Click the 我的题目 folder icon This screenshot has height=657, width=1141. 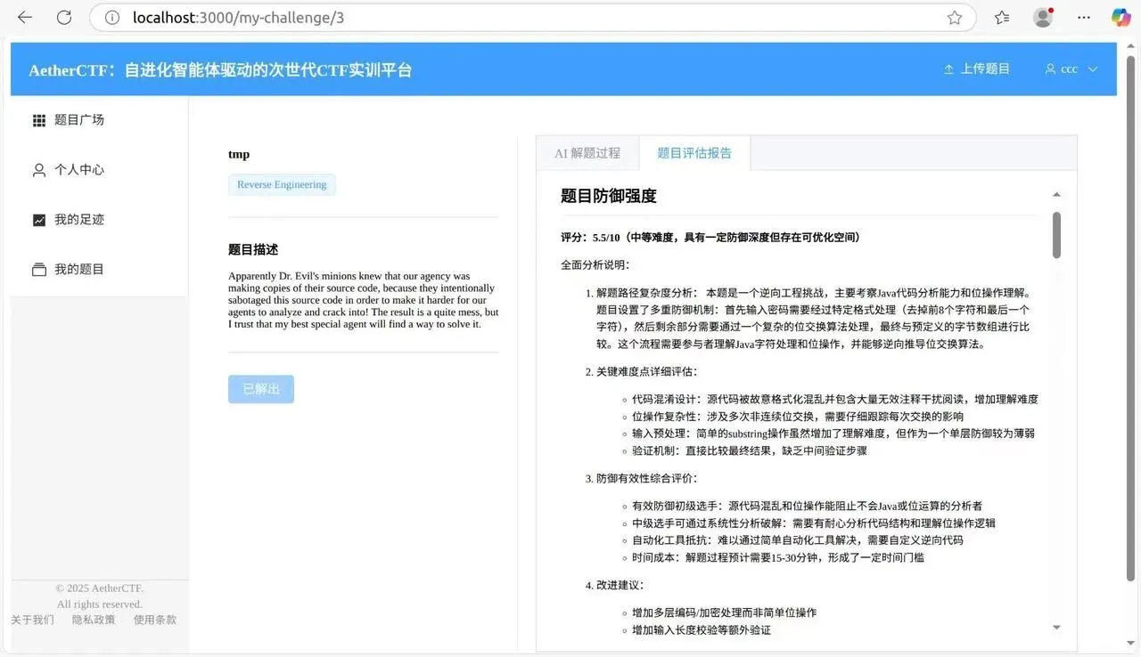point(39,270)
